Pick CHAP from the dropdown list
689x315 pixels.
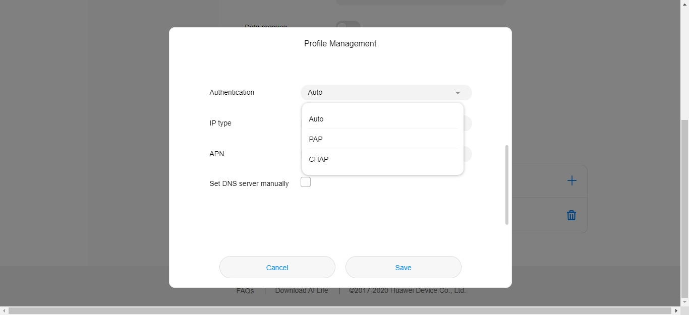319,159
